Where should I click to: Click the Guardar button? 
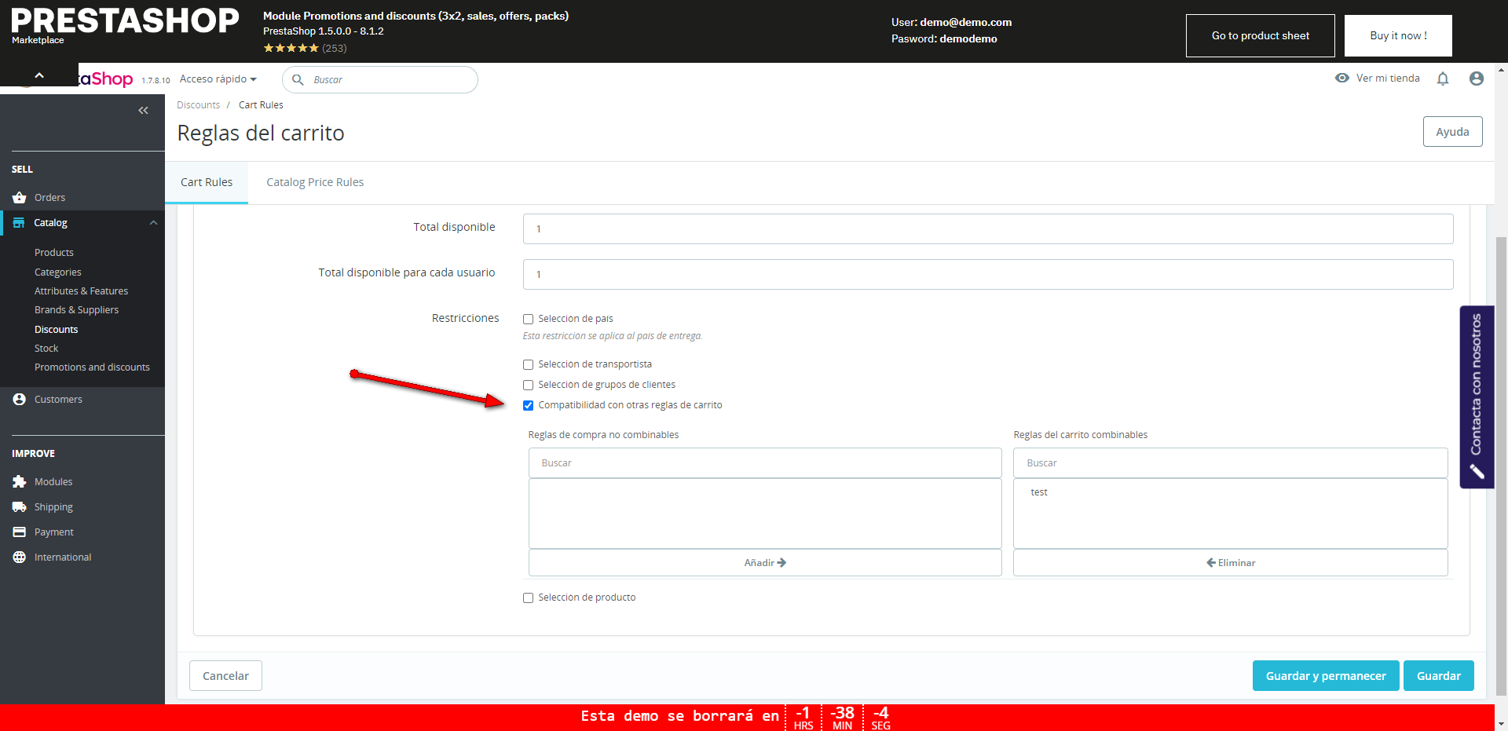pyautogui.click(x=1439, y=676)
